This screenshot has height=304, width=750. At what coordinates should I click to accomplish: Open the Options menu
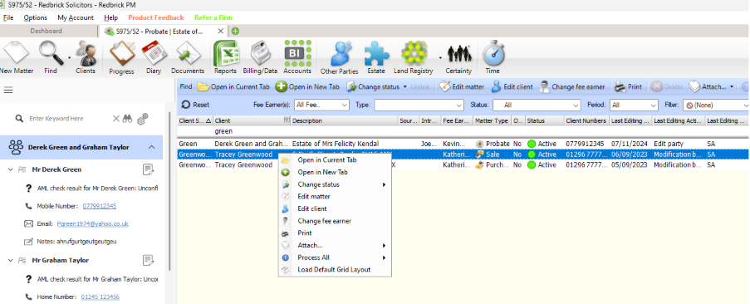[36, 17]
